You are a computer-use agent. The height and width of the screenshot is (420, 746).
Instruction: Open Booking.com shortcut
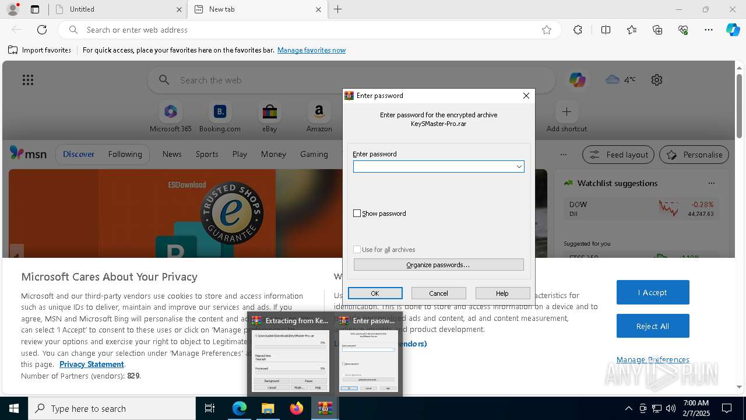coord(220,117)
